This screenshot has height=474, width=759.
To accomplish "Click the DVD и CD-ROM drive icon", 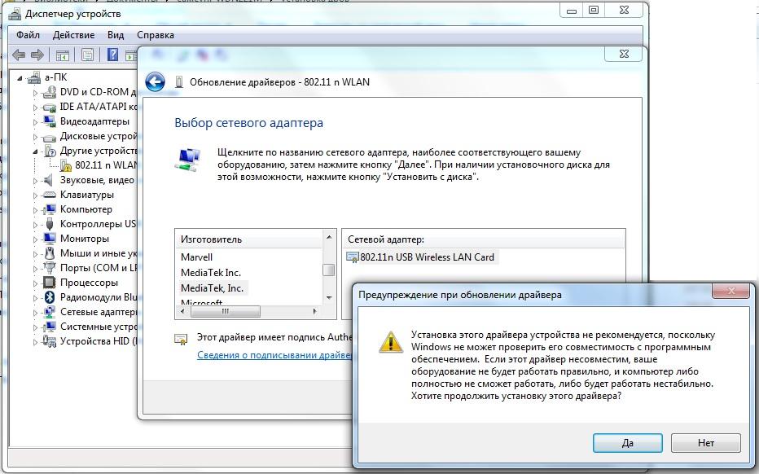I will 50,92.
